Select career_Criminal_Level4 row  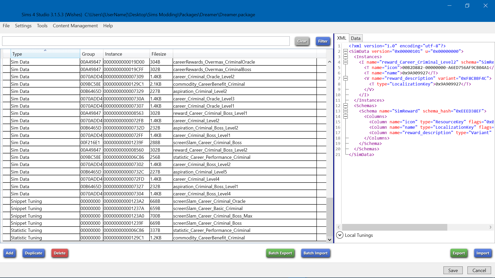point(164,179)
